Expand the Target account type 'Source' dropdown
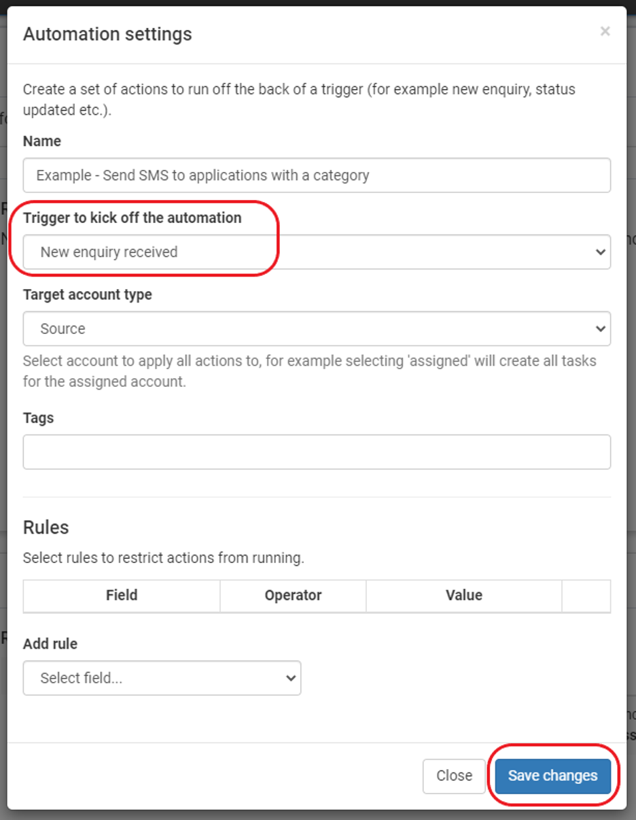636x820 pixels. point(317,328)
